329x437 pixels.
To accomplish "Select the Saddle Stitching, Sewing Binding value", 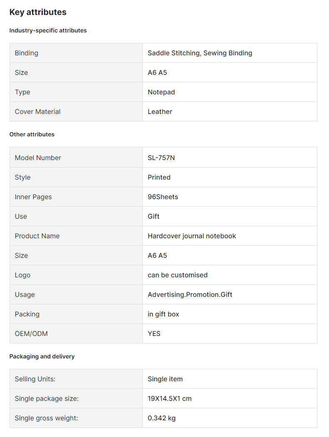I will point(200,53).
